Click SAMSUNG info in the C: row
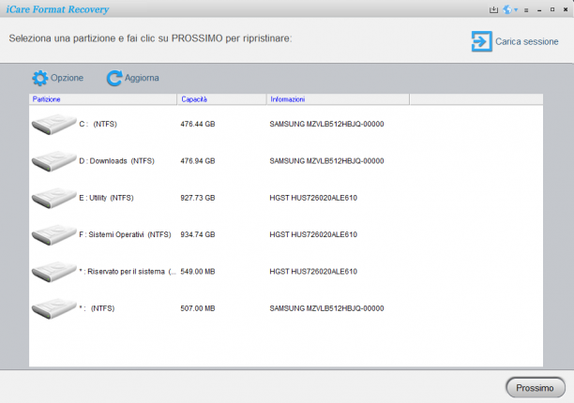 326,124
